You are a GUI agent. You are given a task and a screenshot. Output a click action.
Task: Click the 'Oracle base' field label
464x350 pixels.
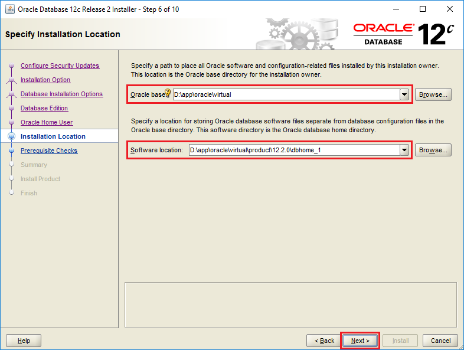(148, 94)
